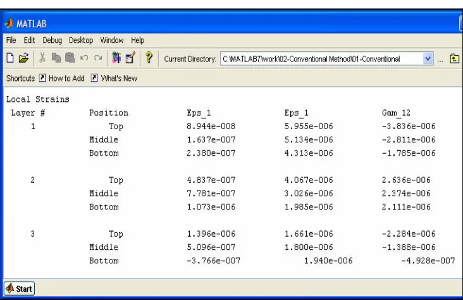Click value -3.836e-006 in output

pos(409,127)
